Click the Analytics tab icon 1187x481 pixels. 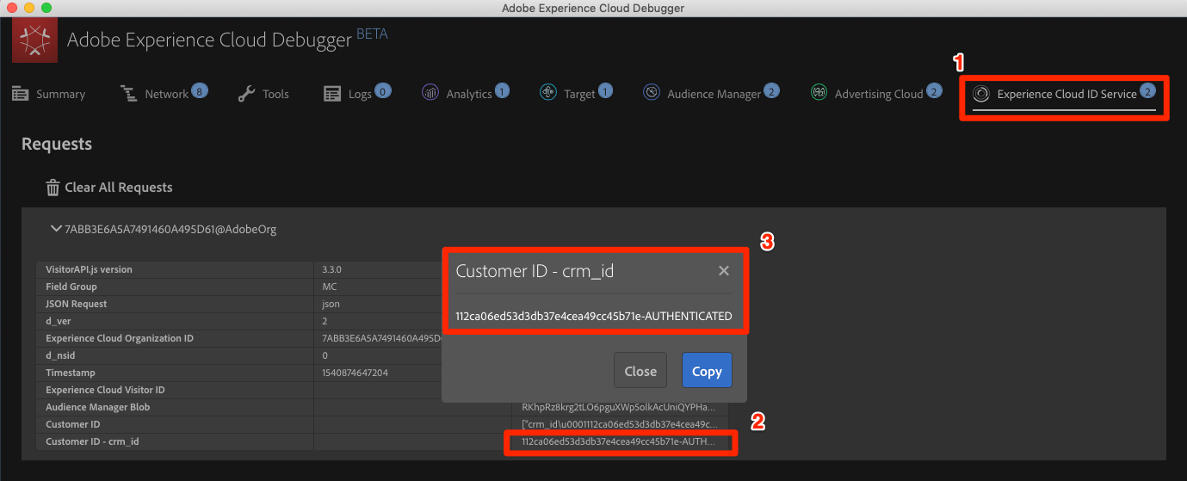(430, 93)
